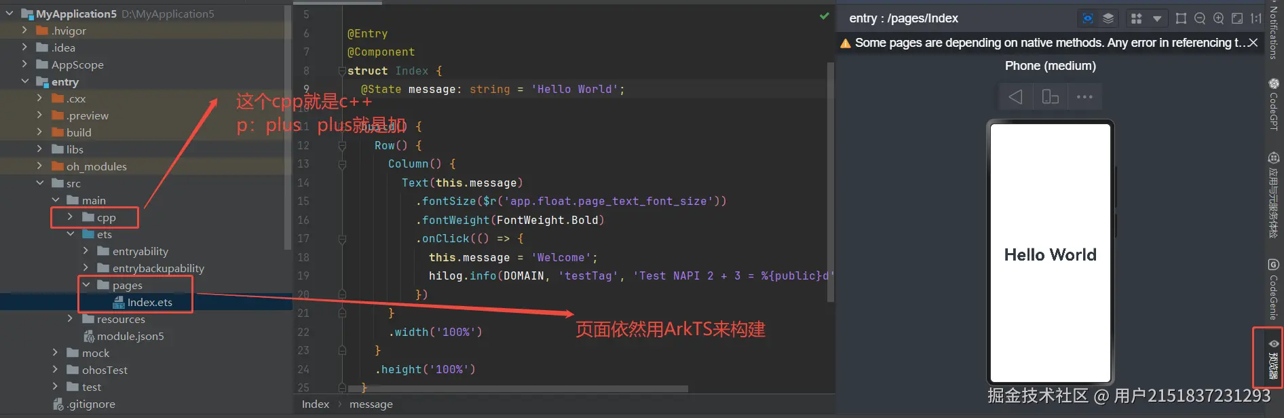This screenshot has width=1284, height=418.
Task: Expand the oh_modules folder
Action: (39, 166)
